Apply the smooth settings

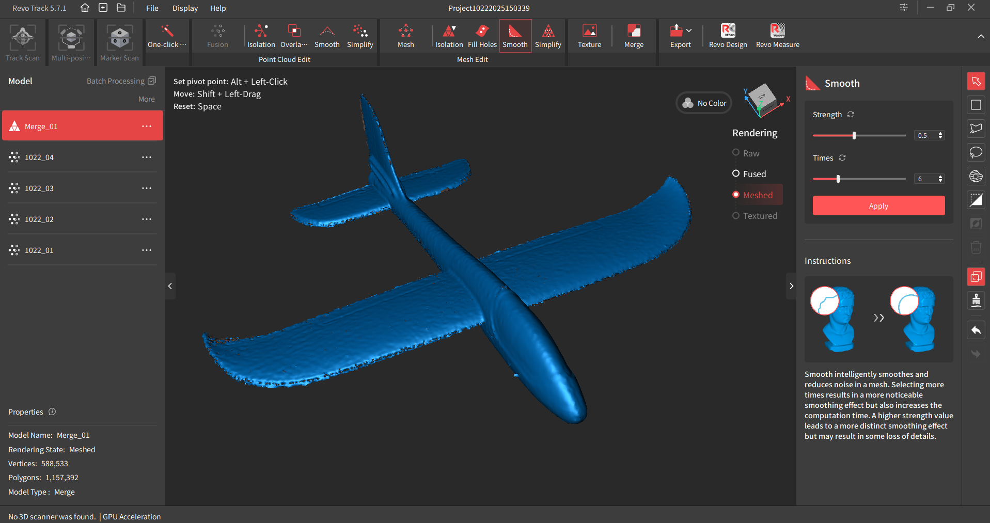[x=878, y=205]
